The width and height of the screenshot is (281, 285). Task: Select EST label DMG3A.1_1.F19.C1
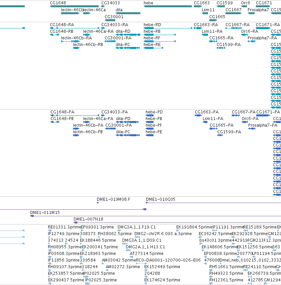136,227
